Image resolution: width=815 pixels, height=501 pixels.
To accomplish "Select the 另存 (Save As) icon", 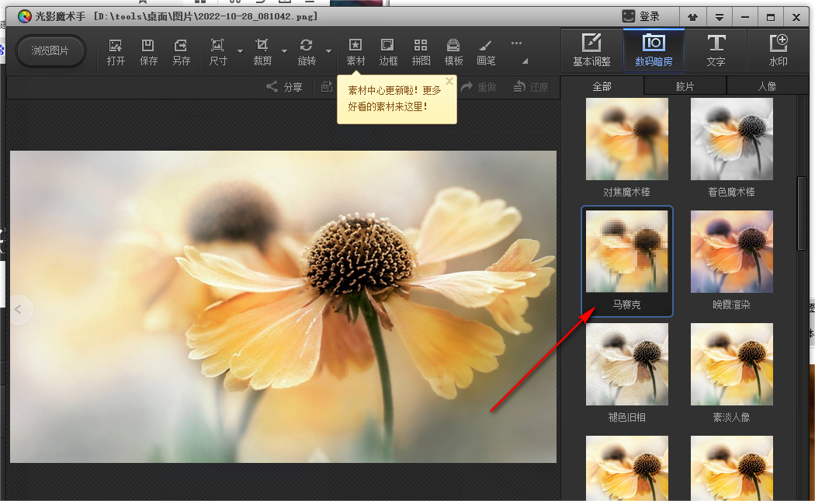I will (181, 51).
